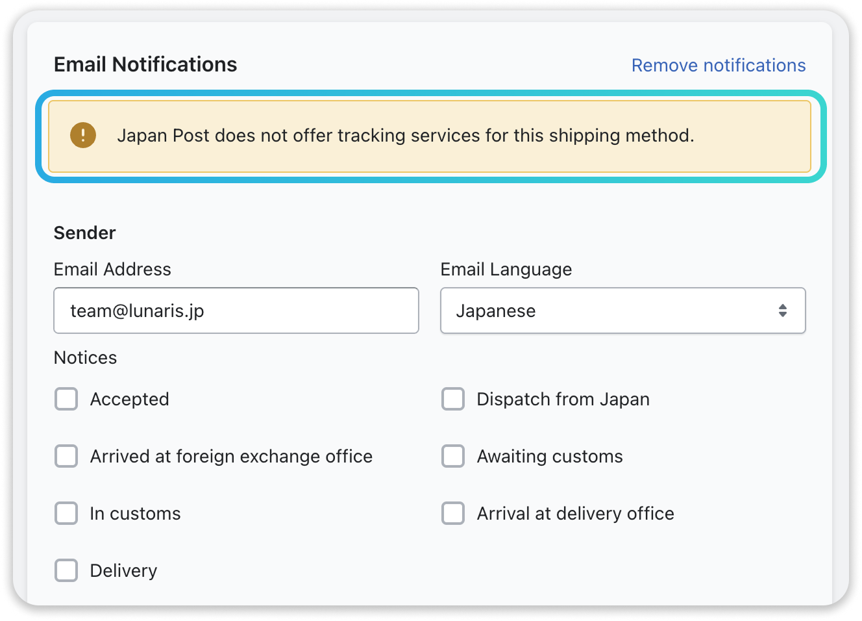Click the Email Address field label

point(112,269)
